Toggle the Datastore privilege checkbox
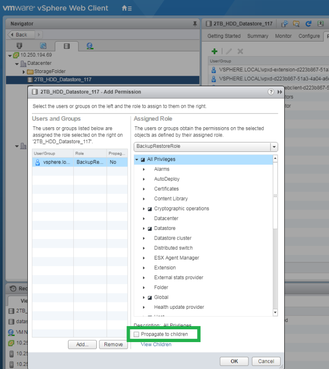The width and height of the screenshot is (329, 369). [x=150, y=229]
